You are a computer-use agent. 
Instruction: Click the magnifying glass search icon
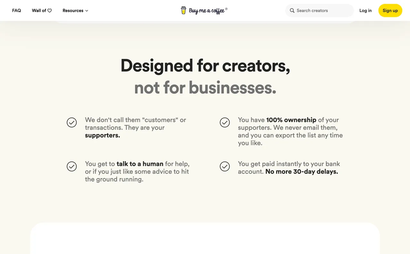pyautogui.click(x=292, y=10)
